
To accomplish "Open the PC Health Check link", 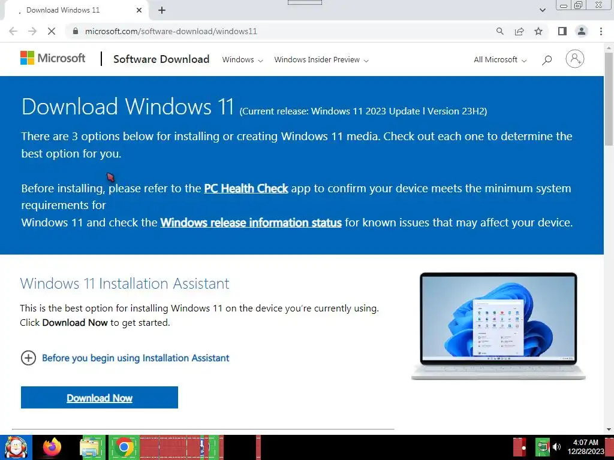I will pos(246,188).
